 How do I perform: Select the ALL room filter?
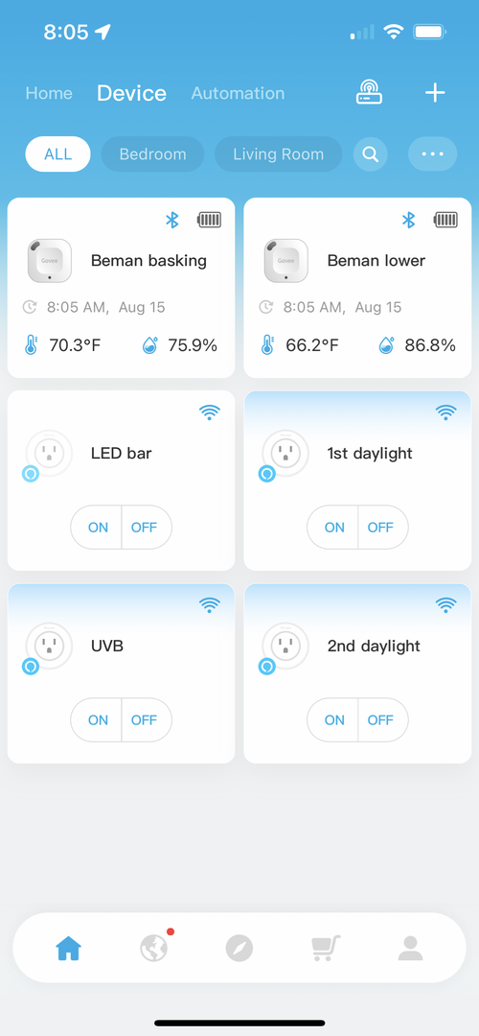click(58, 154)
